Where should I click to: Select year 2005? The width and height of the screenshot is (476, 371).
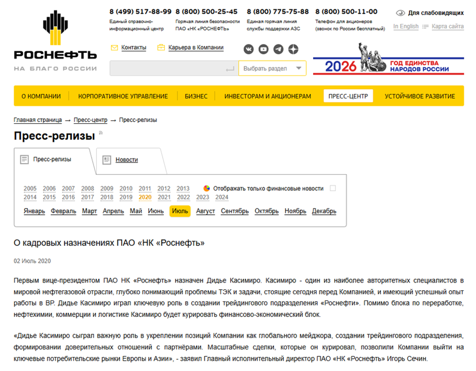click(30, 189)
